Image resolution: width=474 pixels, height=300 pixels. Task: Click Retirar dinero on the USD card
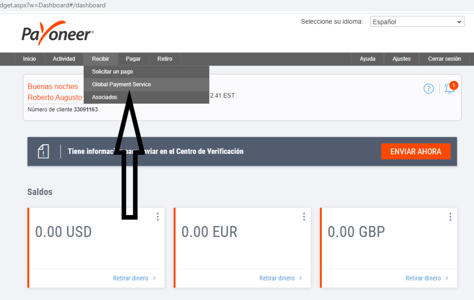[x=135, y=278]
